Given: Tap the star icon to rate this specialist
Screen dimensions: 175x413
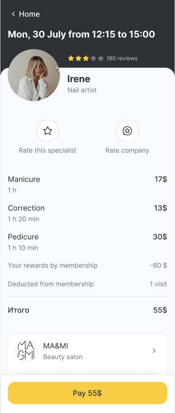Looking at the screenshot, I should point(48,131).
